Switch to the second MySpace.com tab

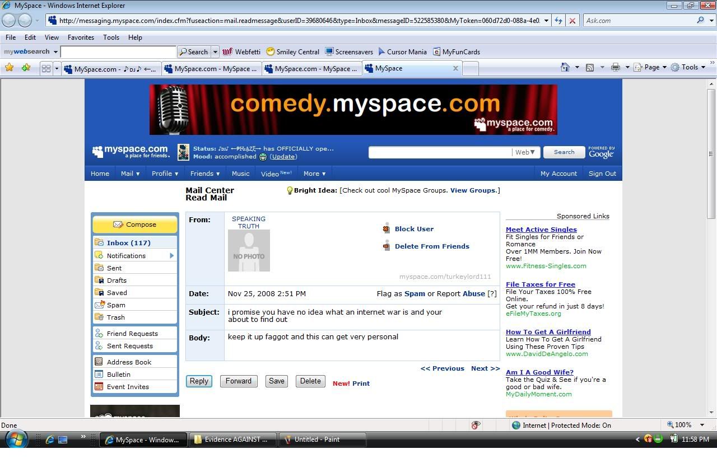pos(212,69)
